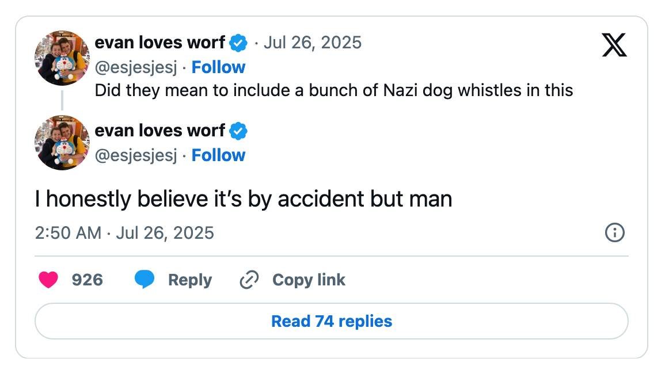This screenshot has height=374, width=665.
Task: Open the tweet info circle icon
Action: pyautogui.click(x=614, y=233)
